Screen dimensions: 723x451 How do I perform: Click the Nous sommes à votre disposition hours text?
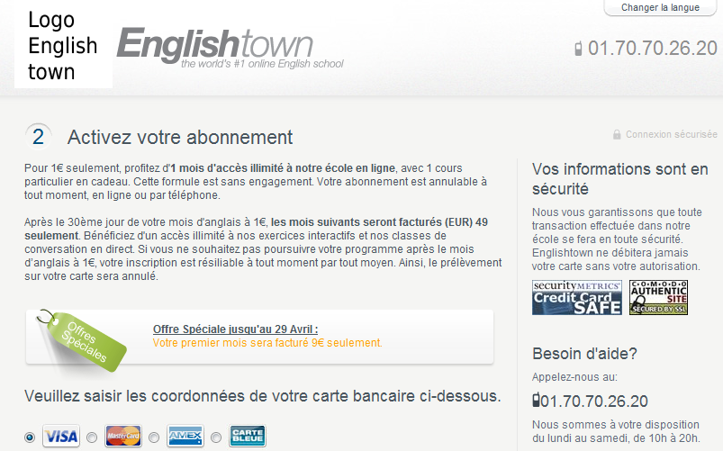pyautogui.click(x=616, y=431)
